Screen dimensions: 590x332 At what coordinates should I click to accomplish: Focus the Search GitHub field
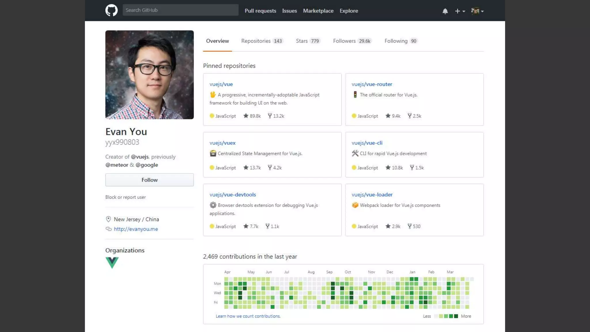pyautogui.click(x=180, y=10)
